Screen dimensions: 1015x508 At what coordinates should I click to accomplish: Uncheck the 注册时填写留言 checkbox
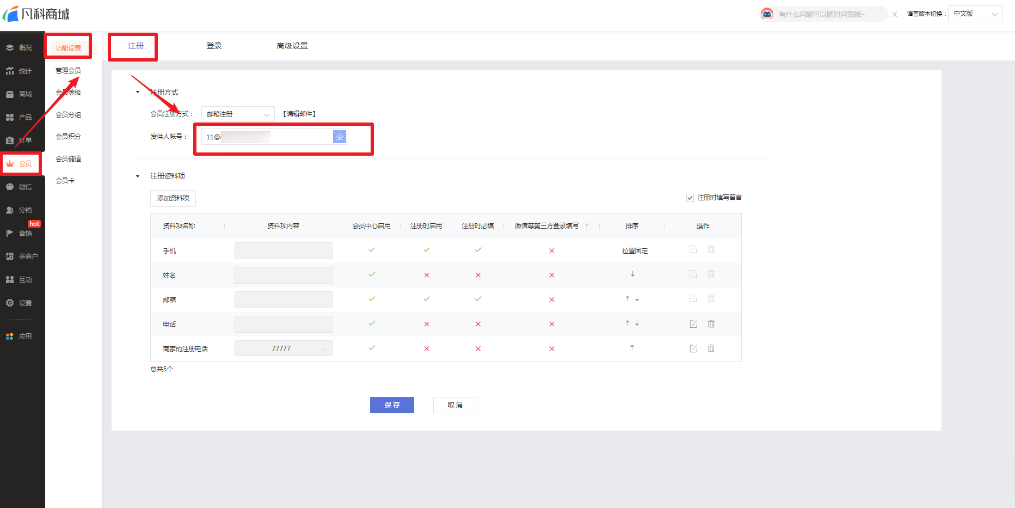(690, 198)
